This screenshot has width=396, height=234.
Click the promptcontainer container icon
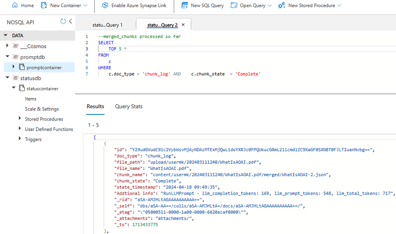[x=22, y=67]
